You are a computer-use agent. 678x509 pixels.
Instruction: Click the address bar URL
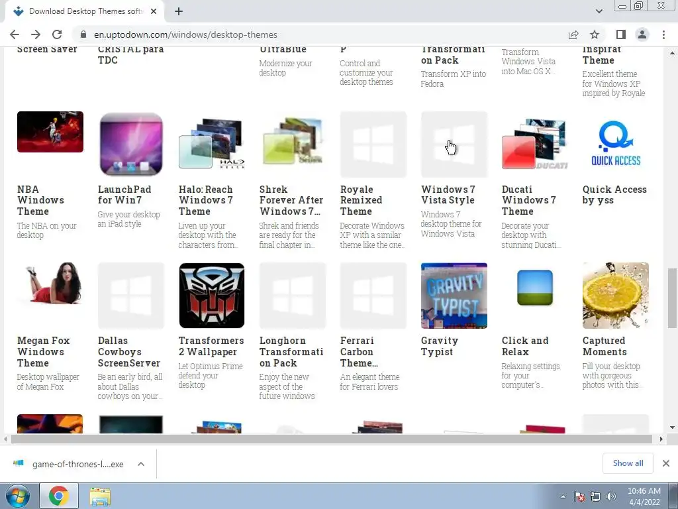tap(185, 34)
